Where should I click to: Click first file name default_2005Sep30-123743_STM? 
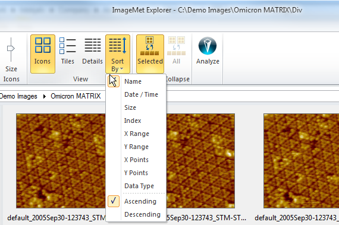56,218
